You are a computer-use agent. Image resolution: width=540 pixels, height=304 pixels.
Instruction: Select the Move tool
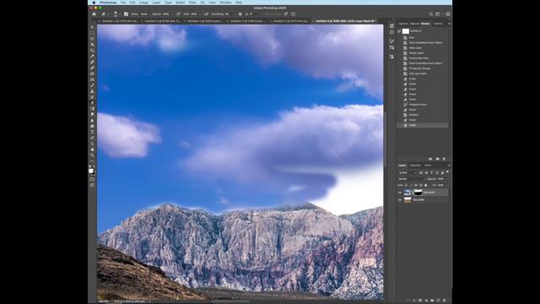click(x=92, y=27)
